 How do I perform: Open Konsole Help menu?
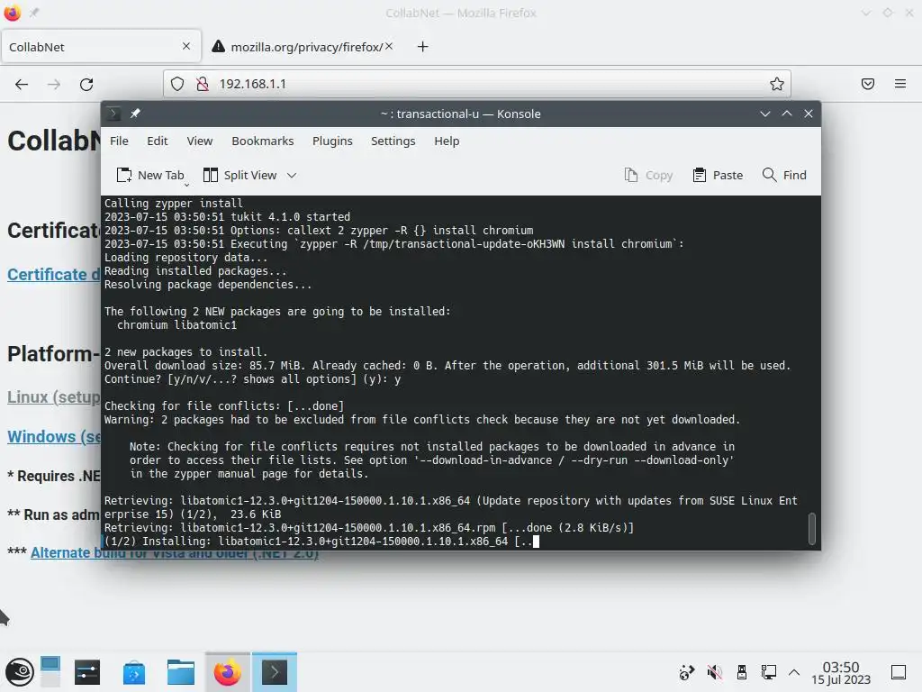click(x=447, y=141)
